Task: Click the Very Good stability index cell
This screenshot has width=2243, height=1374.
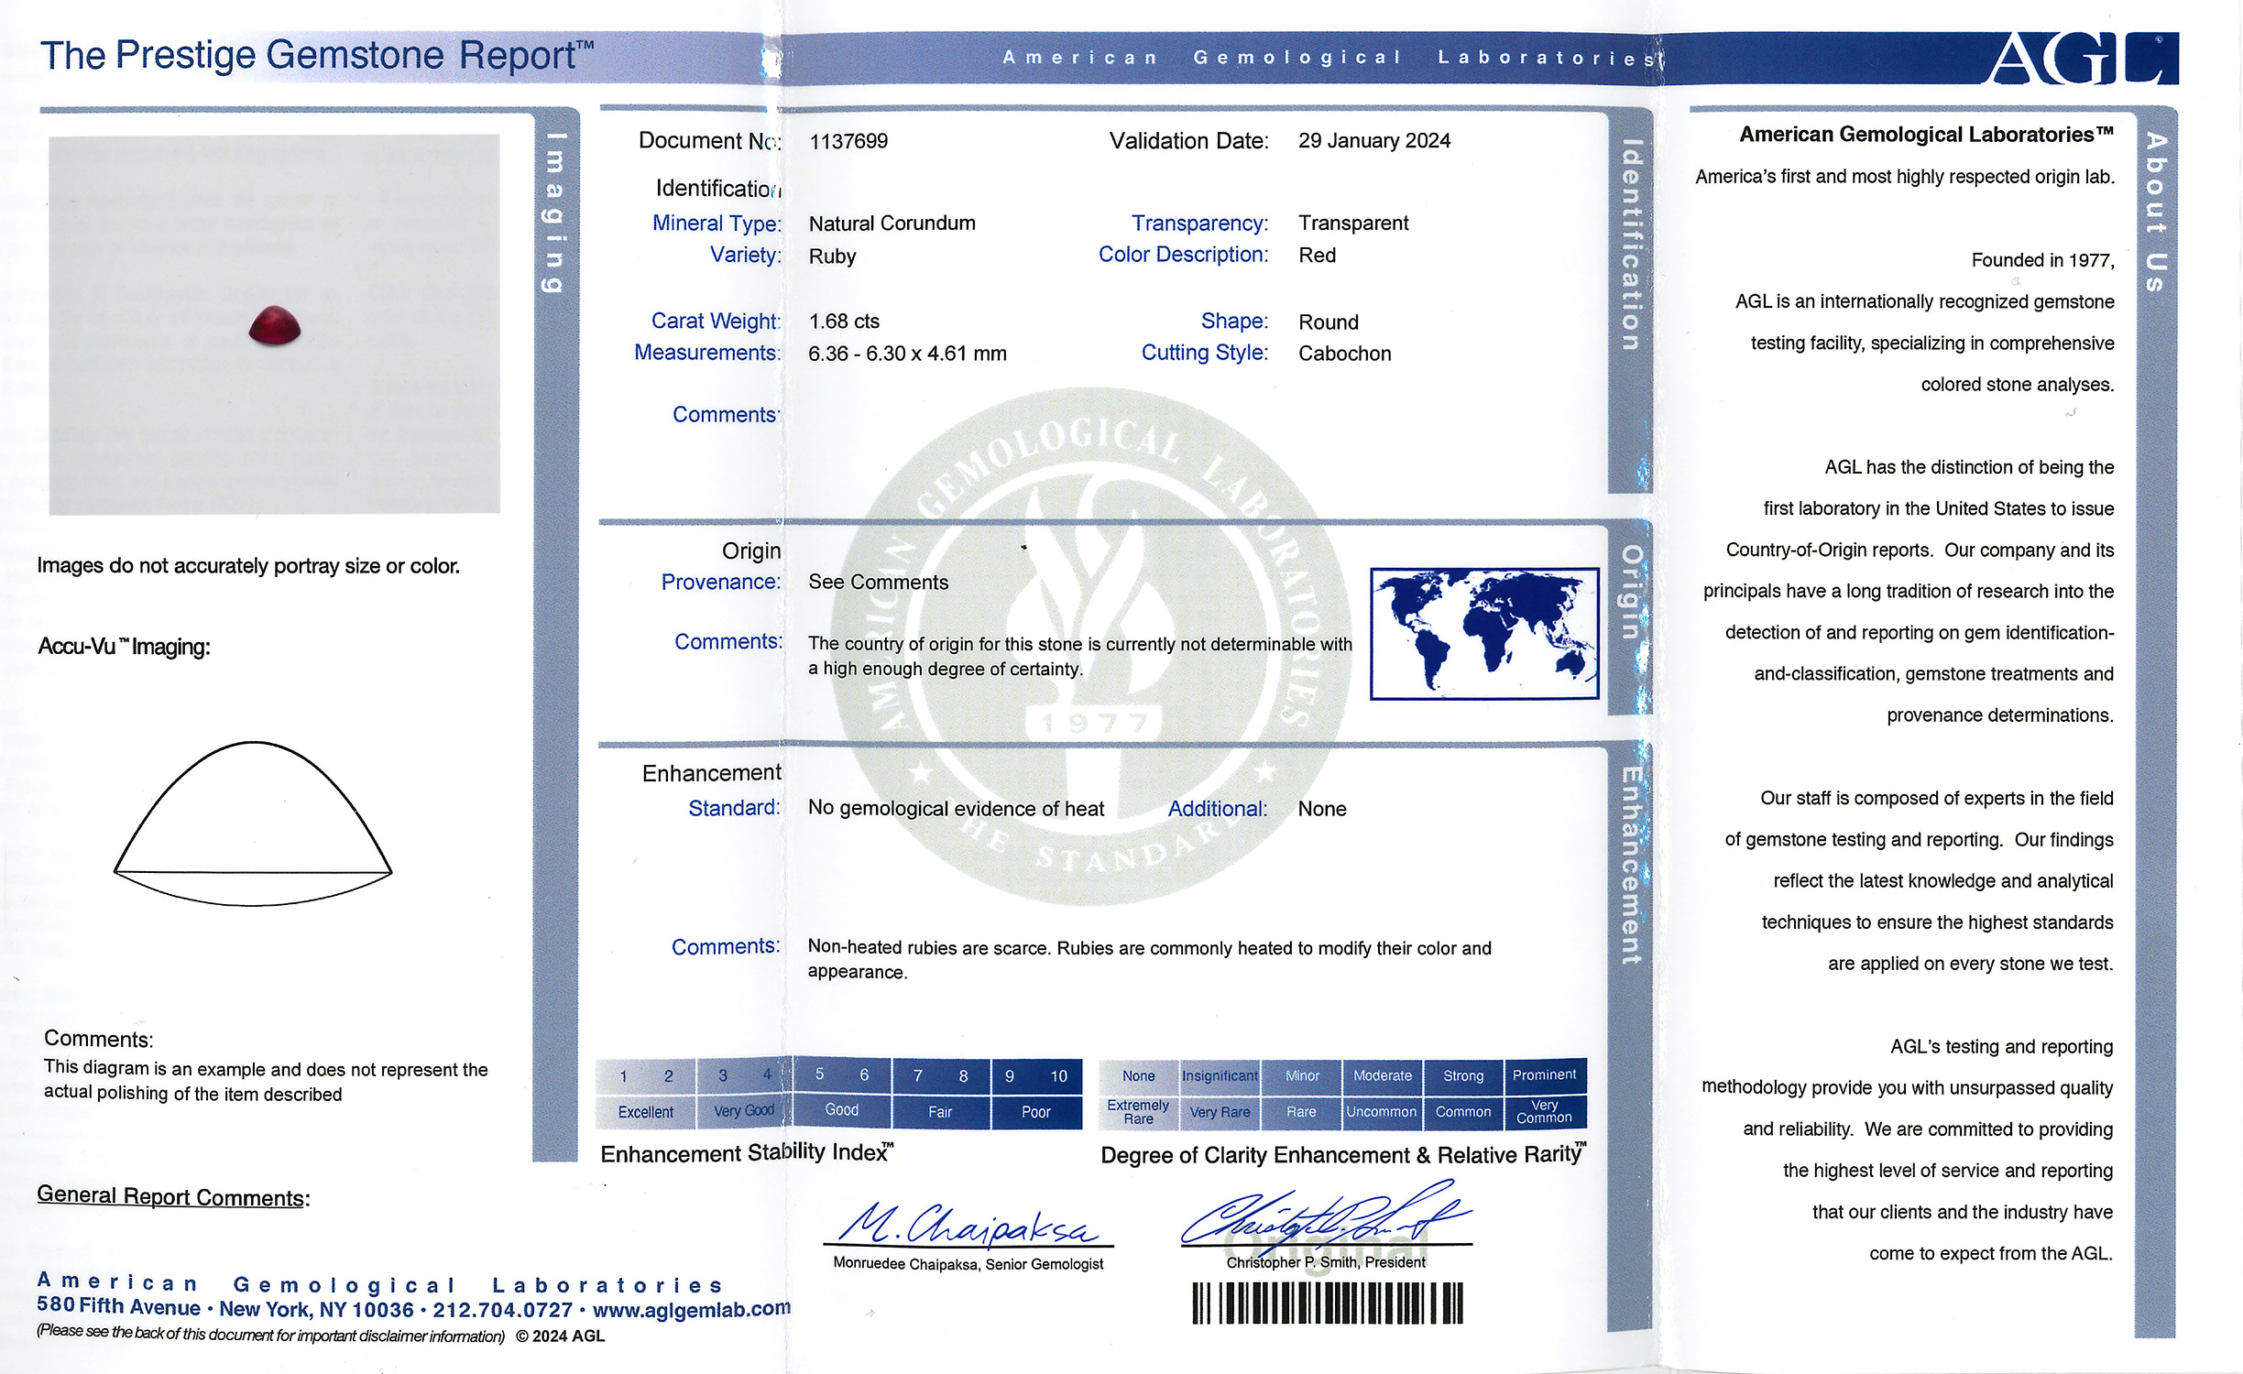Action: pyautogui.click(x=744, y=1111)
